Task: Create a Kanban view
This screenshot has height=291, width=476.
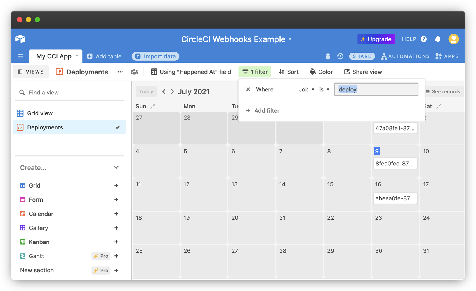Action: [x=39, y=242]
